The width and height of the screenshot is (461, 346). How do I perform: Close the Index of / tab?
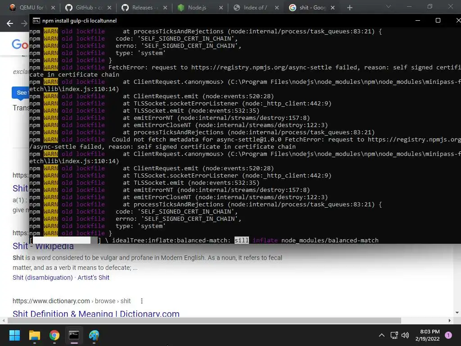pos(277,8)
